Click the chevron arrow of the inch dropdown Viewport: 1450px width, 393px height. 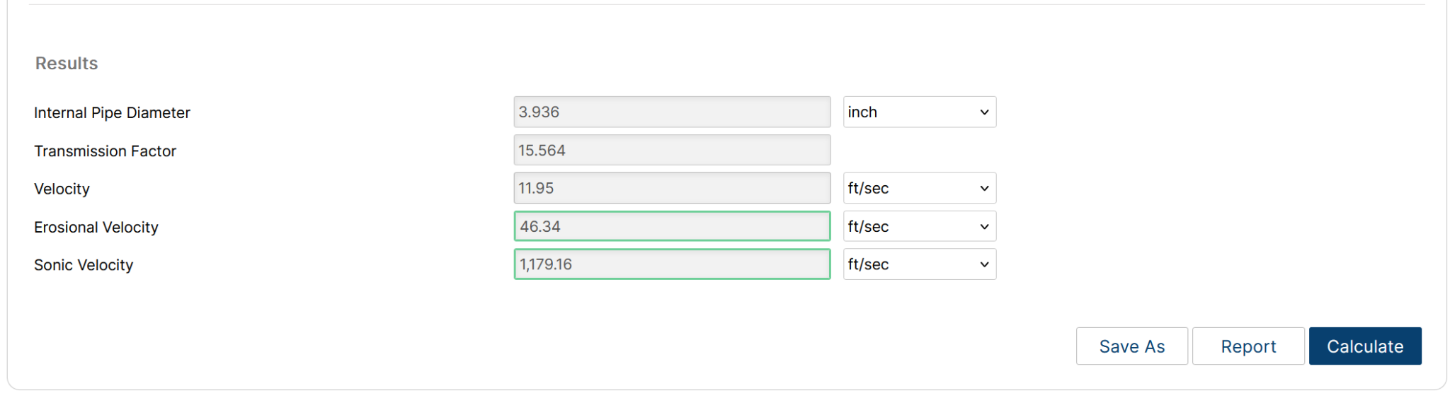(983, 112)
